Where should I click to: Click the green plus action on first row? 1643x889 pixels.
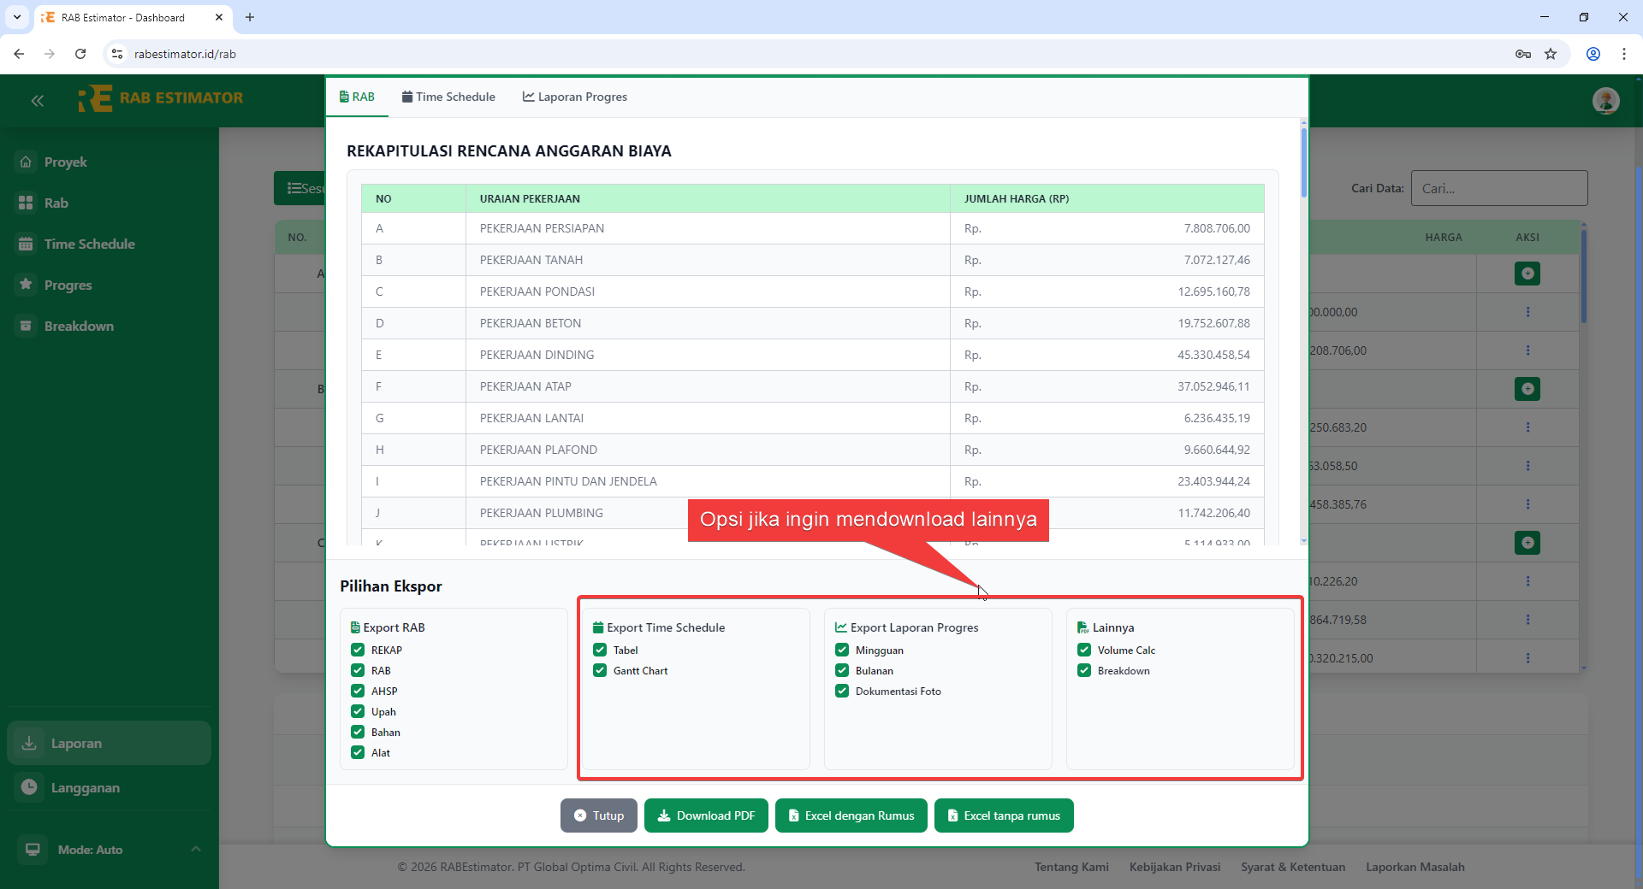click(1527, 274)
